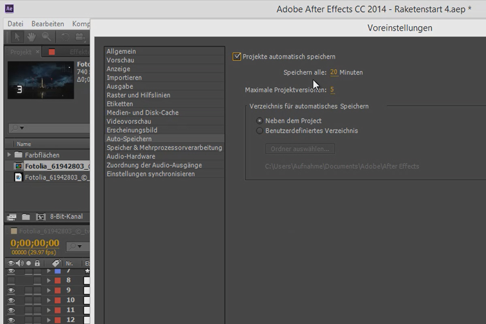Viewport: 486px width, 324px height.
Task: Select Medien- und Disk-Cache category
Action: [x=164, y=113]
